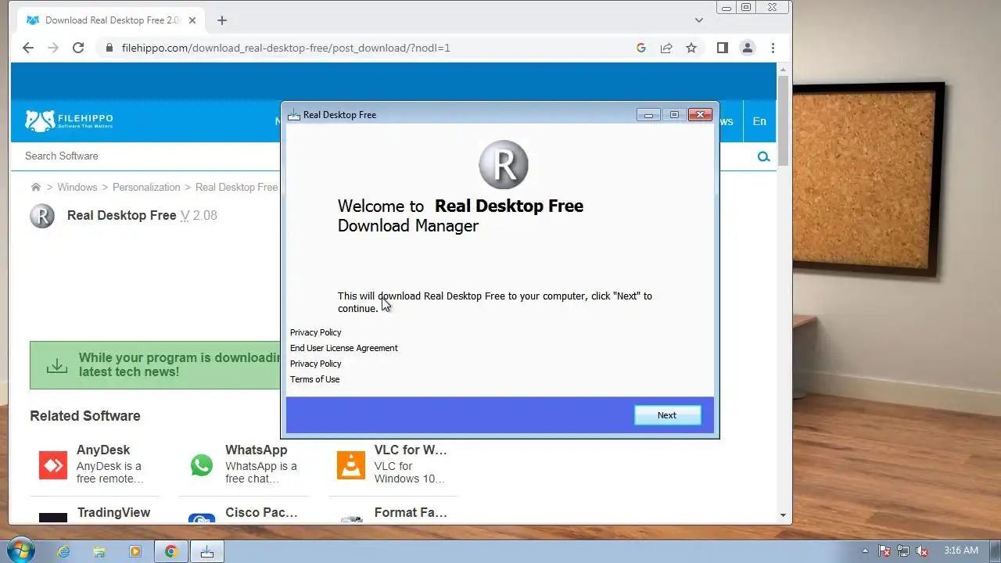Click the page scrollbar down arrow
1001x563 pixels.
tap(783, 515)
